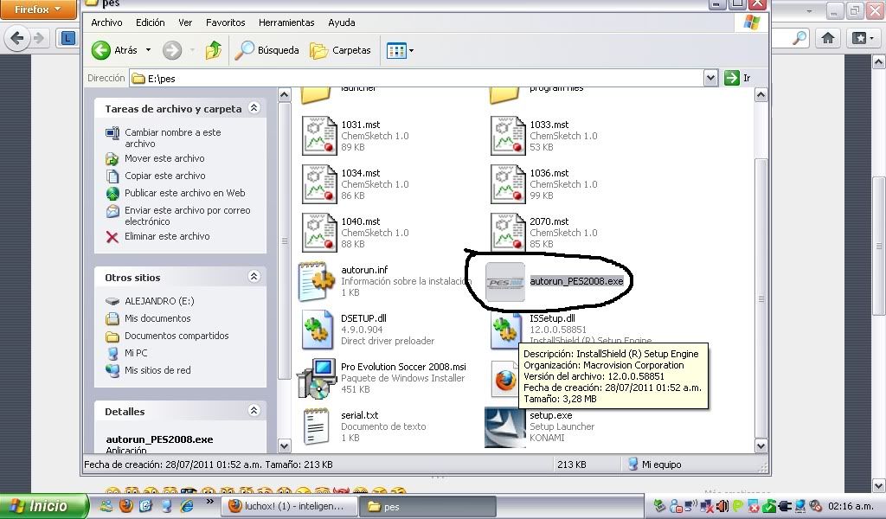886x519 pixels.
Task: Click the setup.exe file name
Action: [x=551, y=416]
